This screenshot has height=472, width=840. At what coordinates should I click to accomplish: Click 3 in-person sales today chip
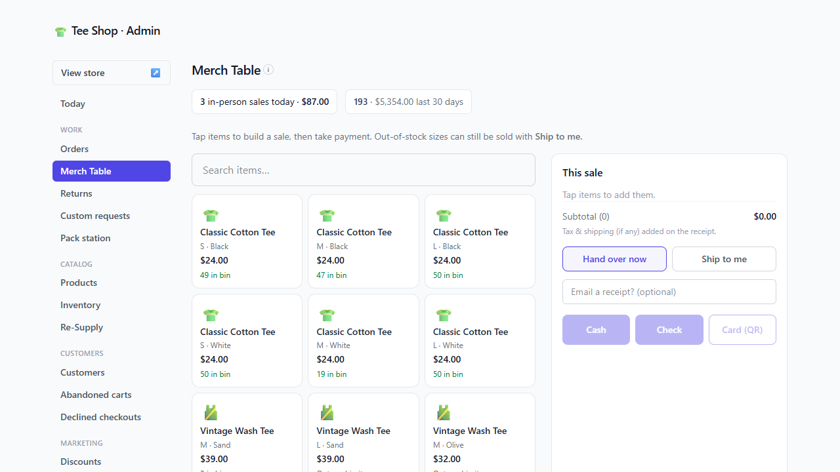click(264, 102)
